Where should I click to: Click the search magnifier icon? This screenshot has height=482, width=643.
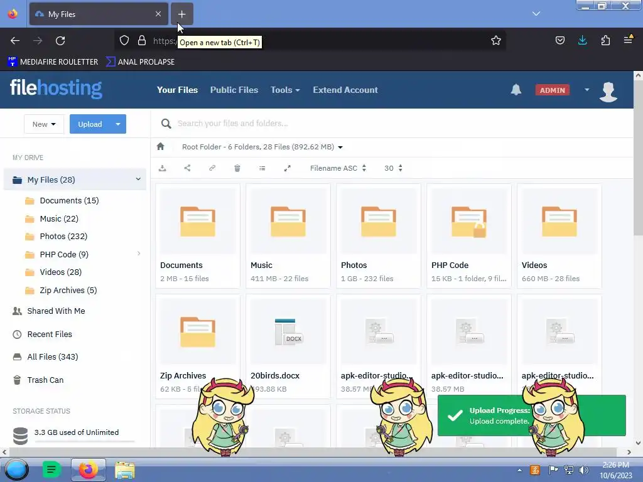click(x=166, y=124)
